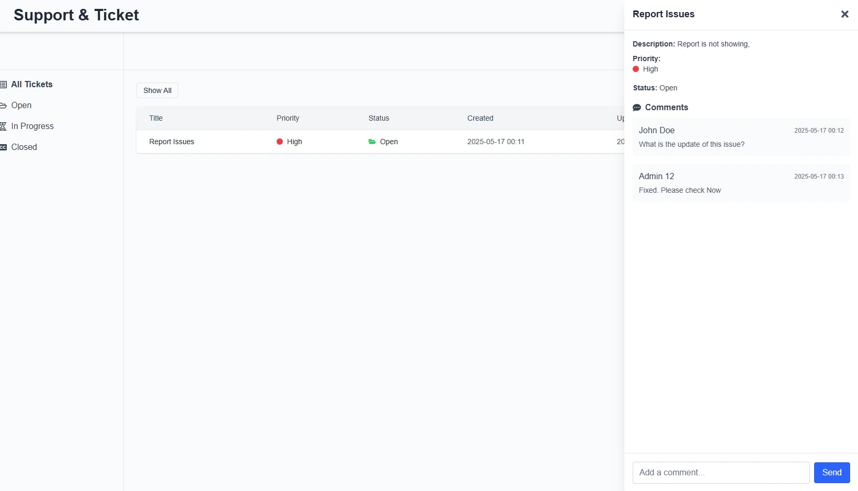Image resolution: width=858 pixels, height=491 pixels.
Task: Select the Closed tickets view
Action: (24, 147)
